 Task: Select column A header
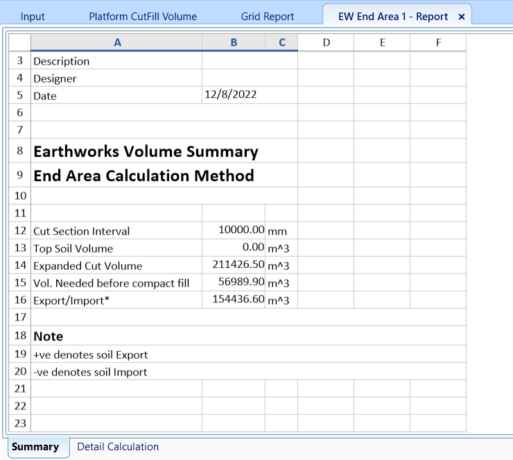click(116, 42)
